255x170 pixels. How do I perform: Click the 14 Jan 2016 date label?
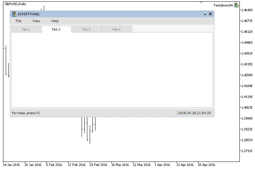pyautogui.click(x=12, y=165)
